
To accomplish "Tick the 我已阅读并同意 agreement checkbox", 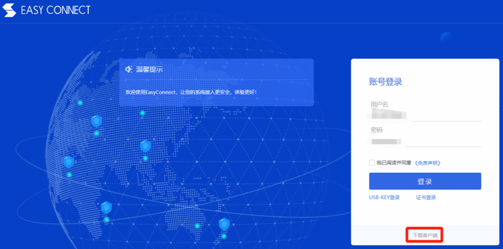I will [x=372, y=163].
